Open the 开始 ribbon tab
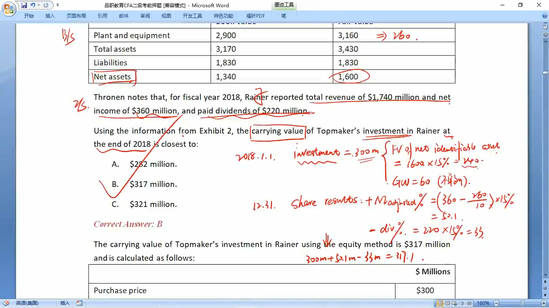This screenshot has height=308, width=549. [x=29, y=16]
